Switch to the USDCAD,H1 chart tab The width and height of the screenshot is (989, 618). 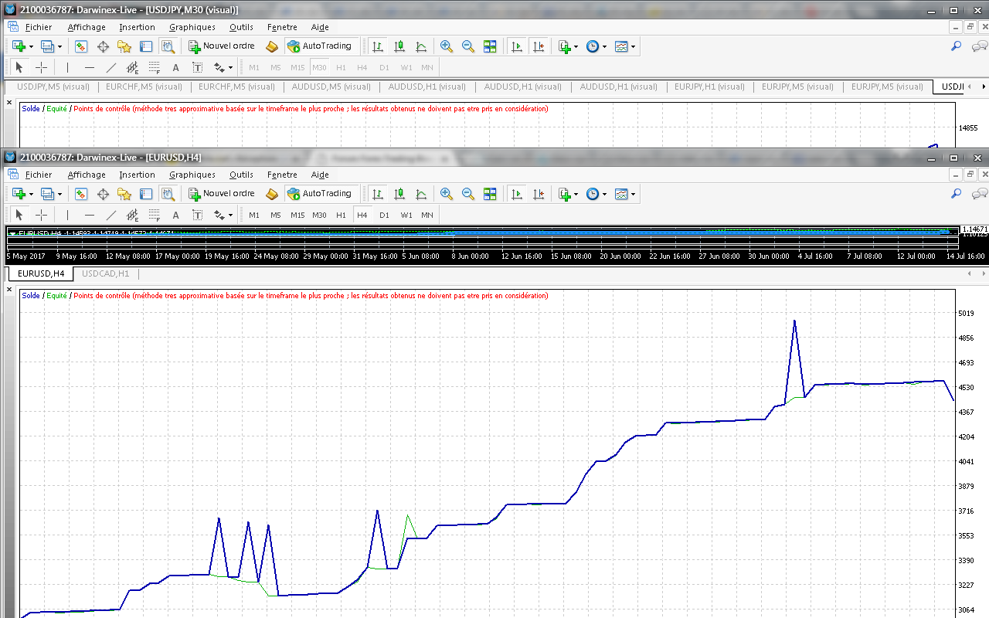106,273
